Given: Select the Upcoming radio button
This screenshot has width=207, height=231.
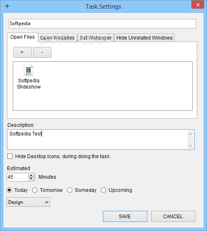Looking at the screenshot, I should (104, 190).
